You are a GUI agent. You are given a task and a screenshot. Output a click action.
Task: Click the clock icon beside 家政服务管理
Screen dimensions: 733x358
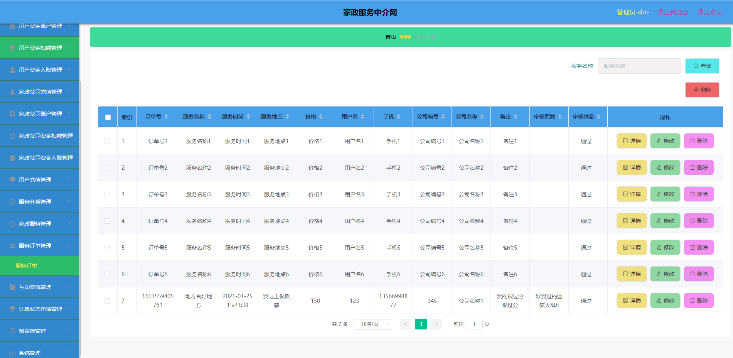pos(12,223)
